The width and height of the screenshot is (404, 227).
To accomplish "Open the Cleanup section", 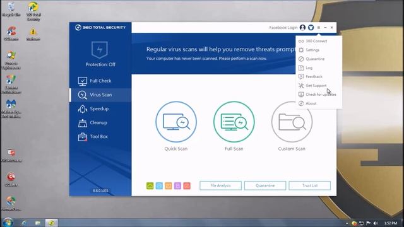I will click(x=100, y=123).
